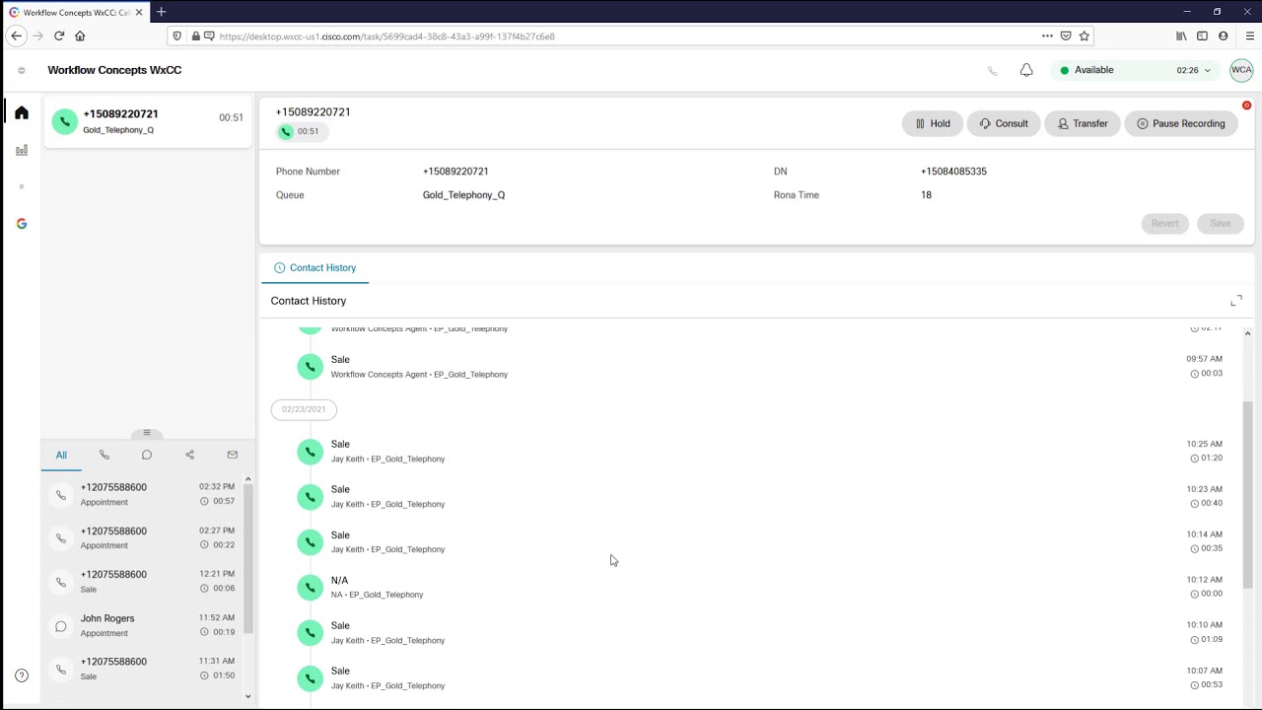Select 12:21 PM +12075588600 Sale entry
This screenshot has width=1262, height=710.
point(143,581)
